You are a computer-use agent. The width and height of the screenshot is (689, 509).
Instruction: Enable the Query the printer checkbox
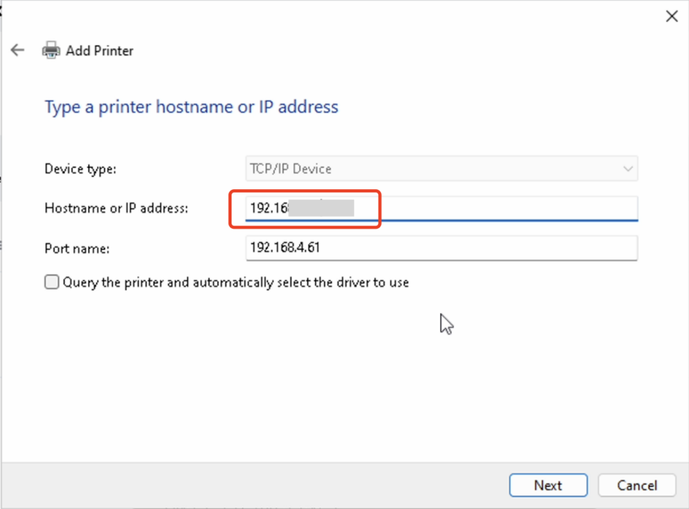pos(52,283)
